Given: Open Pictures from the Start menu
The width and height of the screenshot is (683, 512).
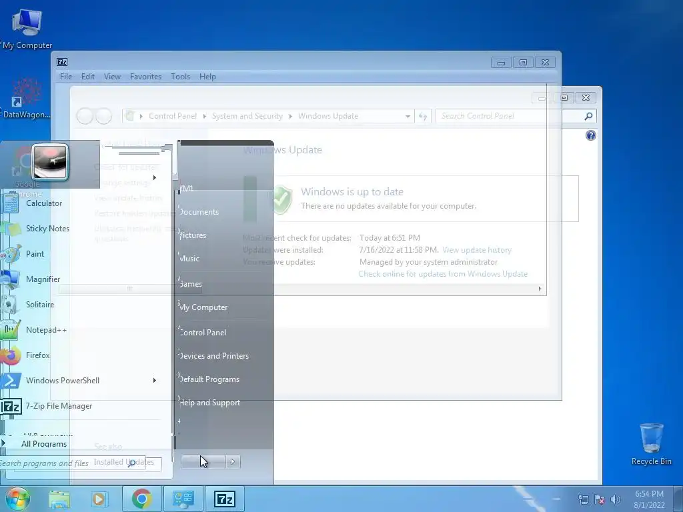Looking at the screenshot, I should 192,235.
